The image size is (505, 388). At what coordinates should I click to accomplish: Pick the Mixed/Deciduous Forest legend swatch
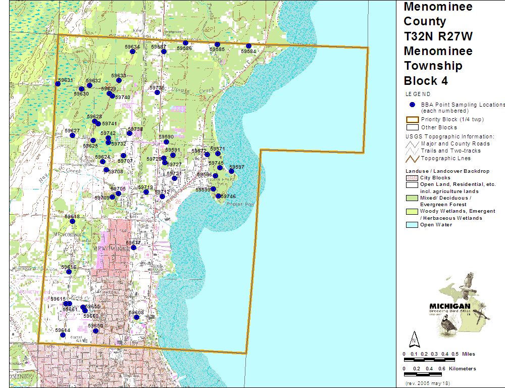point(412,198)
